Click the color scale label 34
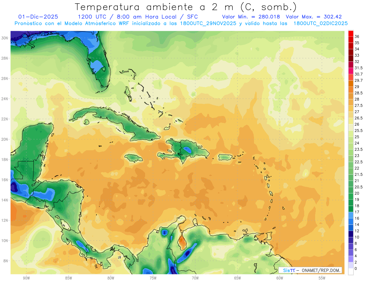Image resolution: width=365 pixels, height=282 pixels. (357, 49)
